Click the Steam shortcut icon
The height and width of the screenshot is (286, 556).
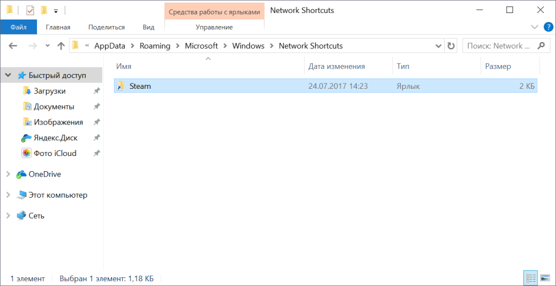tap(121, 86)
